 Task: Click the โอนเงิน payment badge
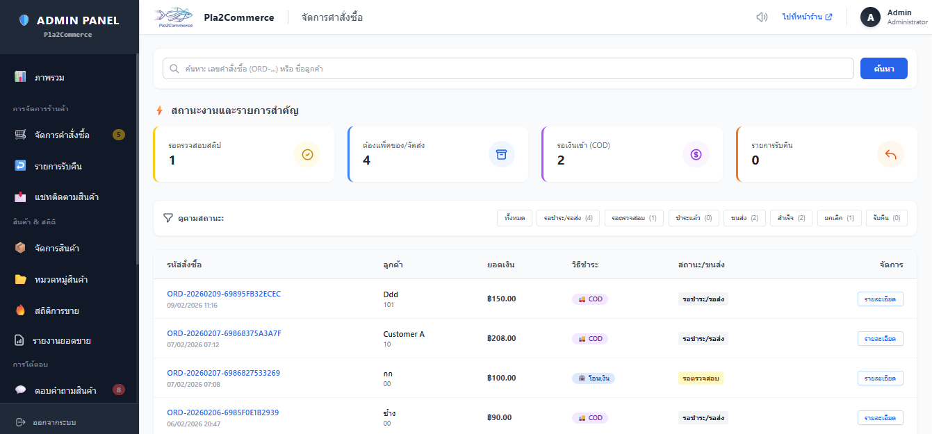(594, 378)
